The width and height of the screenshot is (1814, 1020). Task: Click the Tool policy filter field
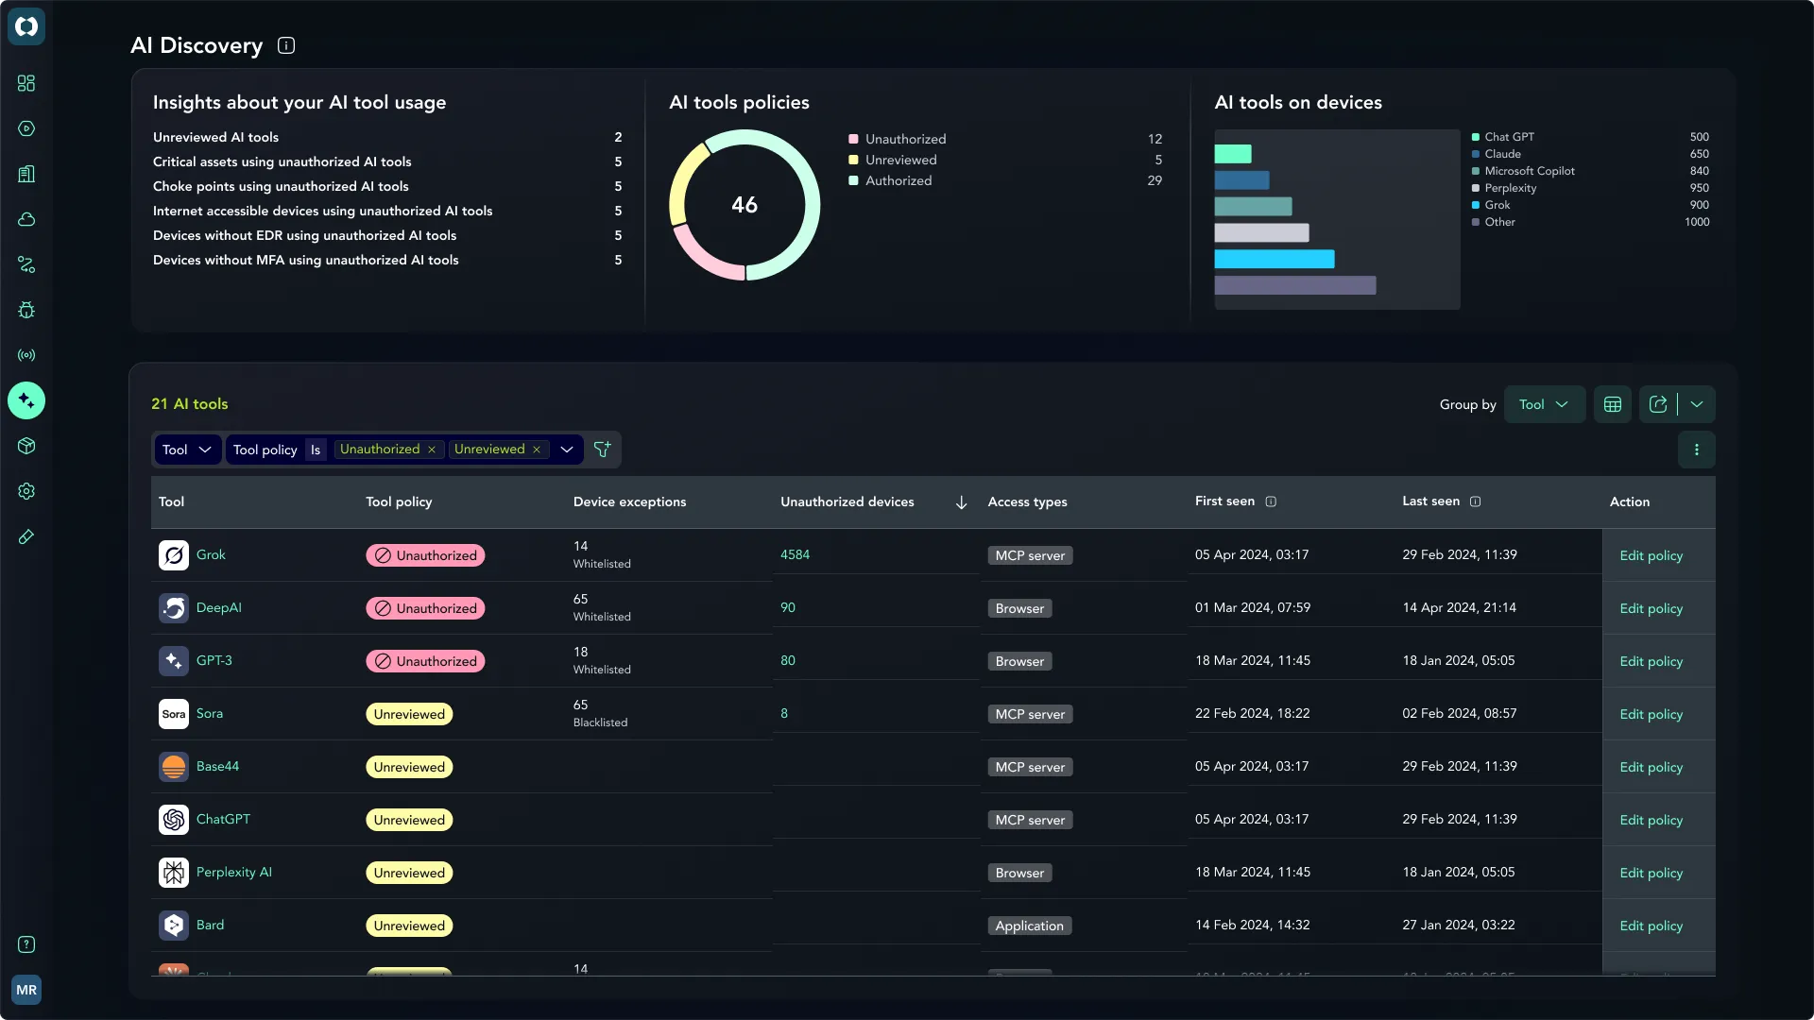tap(265, 450)
